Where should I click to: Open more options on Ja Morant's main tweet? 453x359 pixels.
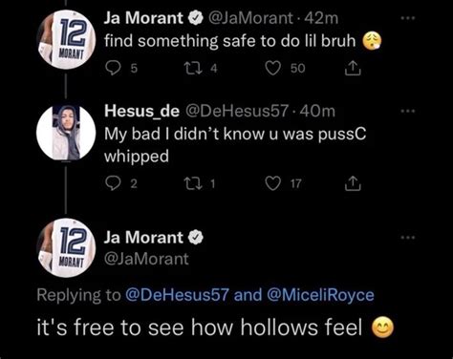click(x=408, y=237)
